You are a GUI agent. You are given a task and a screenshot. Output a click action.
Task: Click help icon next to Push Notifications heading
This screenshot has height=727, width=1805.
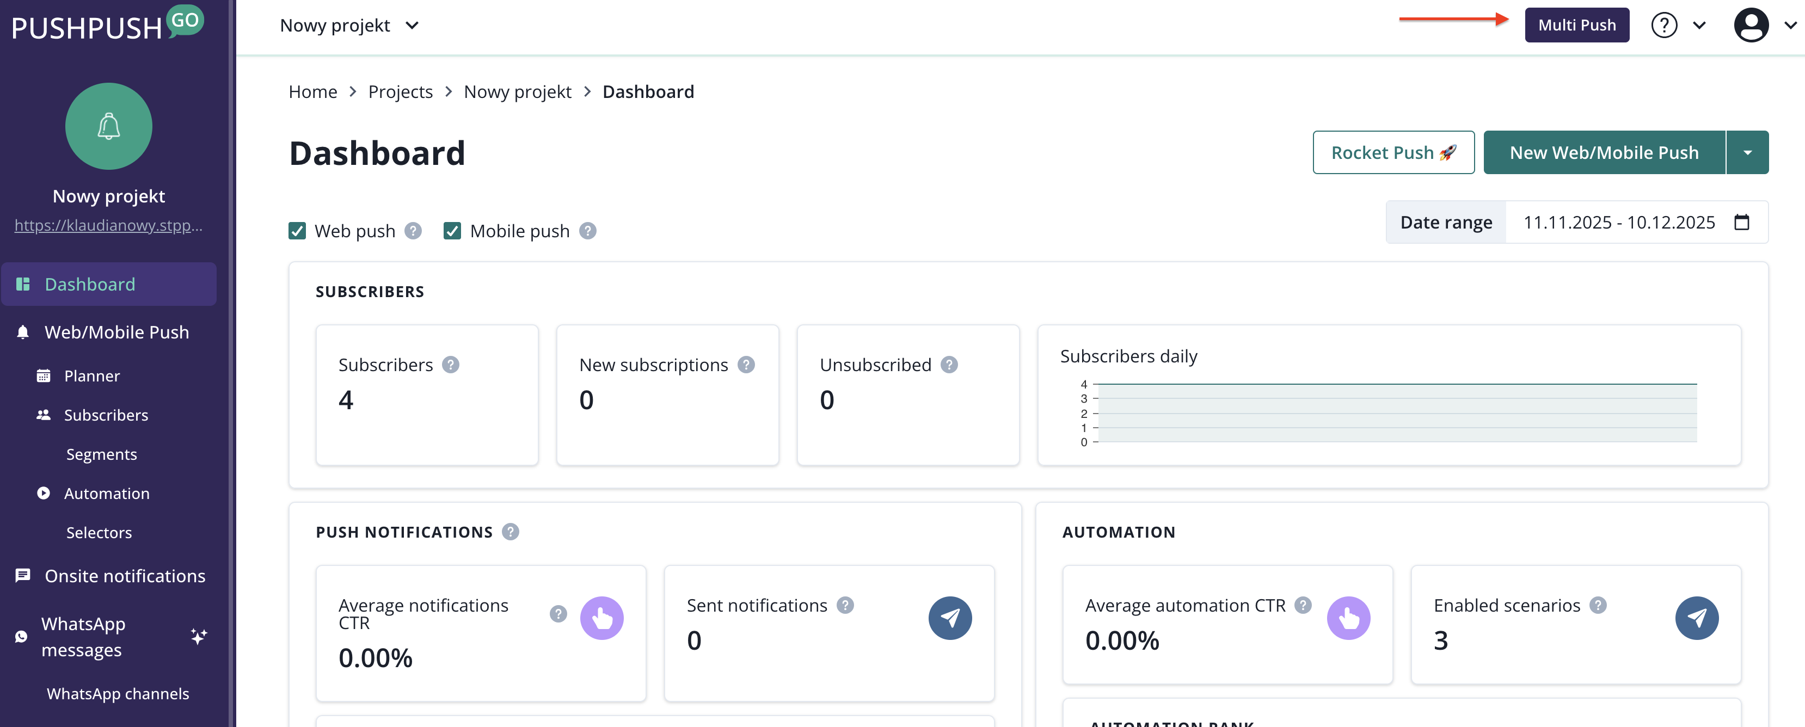pyautogui.click(x=510, y=532)
